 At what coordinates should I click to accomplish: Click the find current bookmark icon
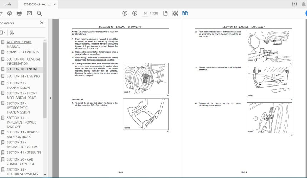[12, 32]
